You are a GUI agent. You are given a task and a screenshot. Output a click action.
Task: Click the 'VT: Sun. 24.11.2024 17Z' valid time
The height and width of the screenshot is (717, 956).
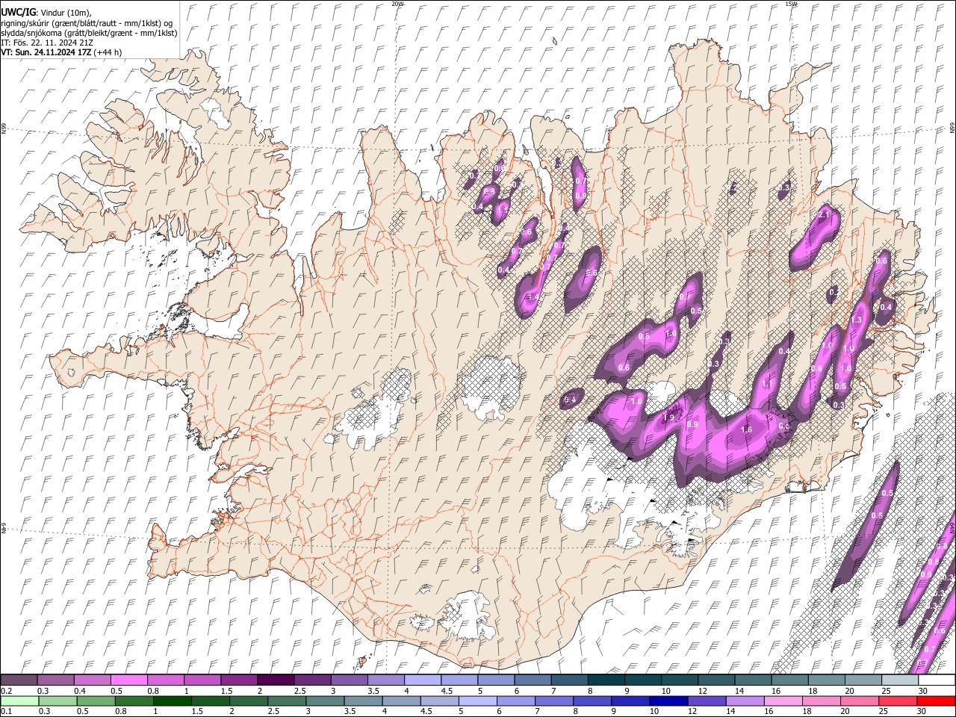(46, 52)
